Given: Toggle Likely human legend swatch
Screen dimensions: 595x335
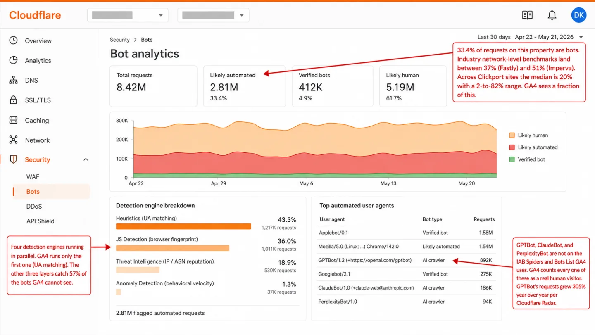Looking at the screenshot, I should (512, 135).
